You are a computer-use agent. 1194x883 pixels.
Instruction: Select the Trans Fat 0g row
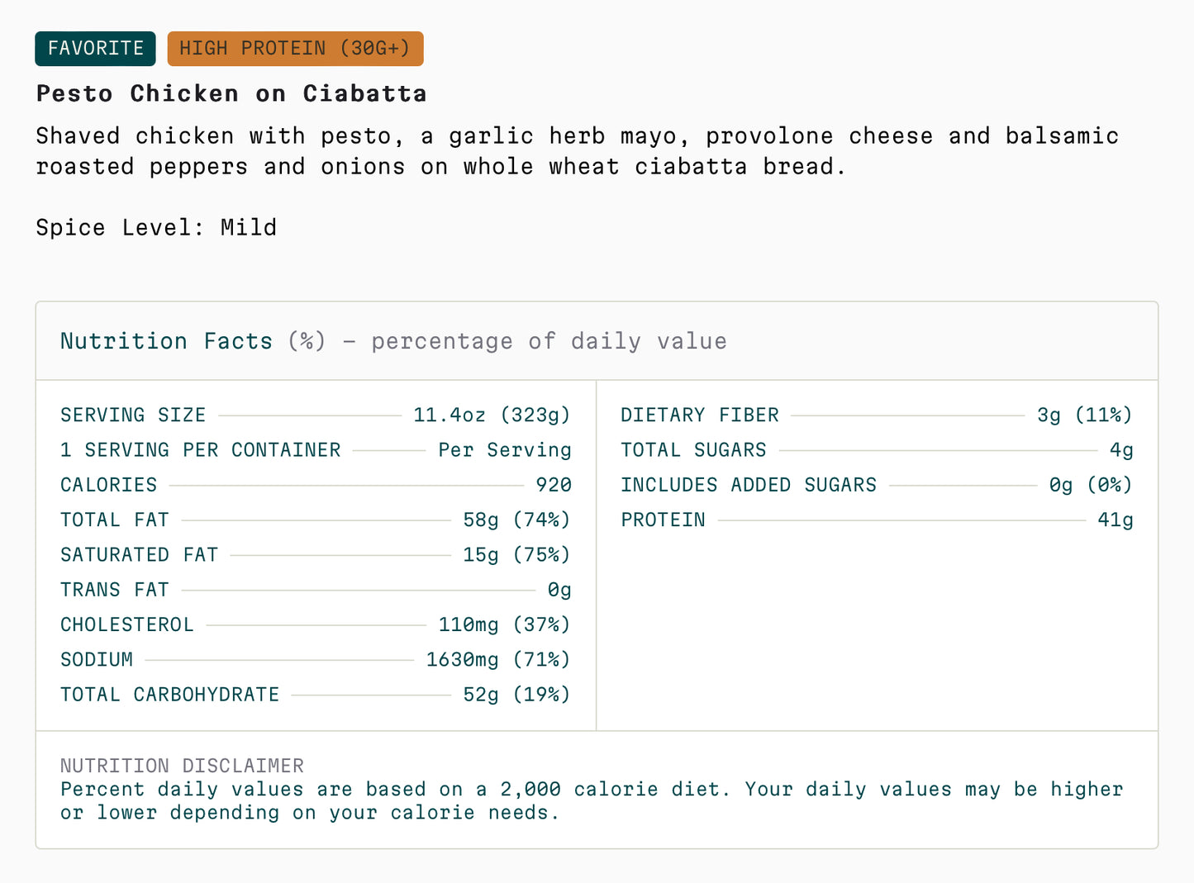pos(316,590)
